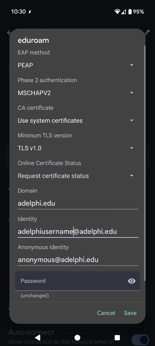
Task: Tap the Wi-Fi status bar icon
Action: [x=117, y=12]
